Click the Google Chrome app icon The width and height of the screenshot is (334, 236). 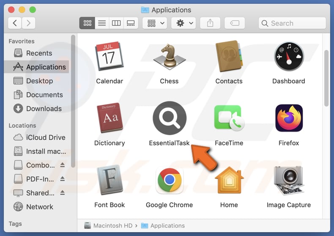pos(170,180)
